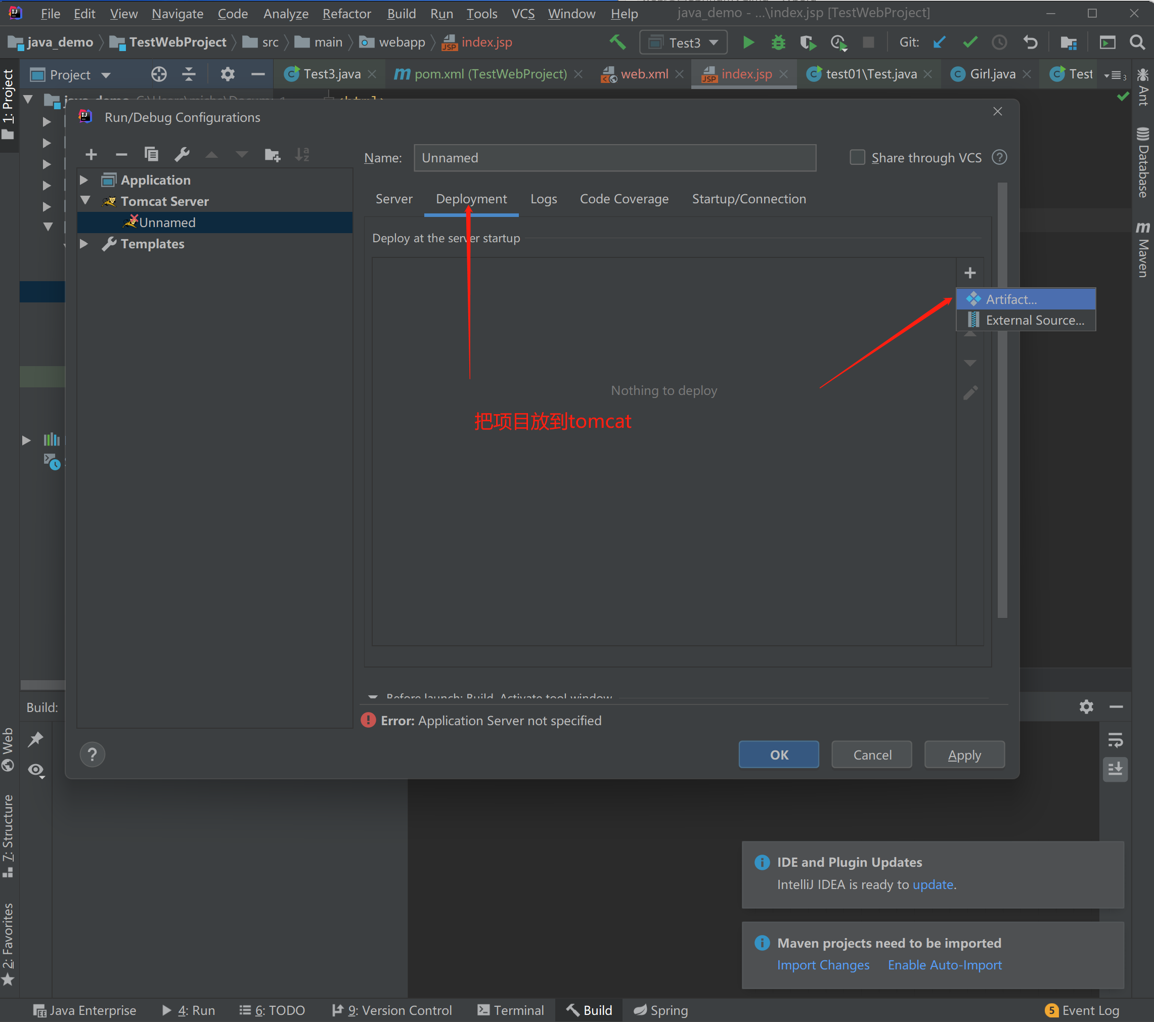This screenshot has width=1154, height=1022.
Task: Collapse the java_demo project root node
Action: click(x=28, y=100)
